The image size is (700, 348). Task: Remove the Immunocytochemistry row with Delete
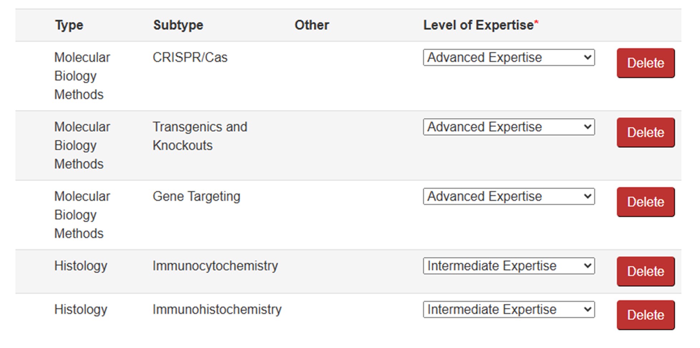pos(645,272)
